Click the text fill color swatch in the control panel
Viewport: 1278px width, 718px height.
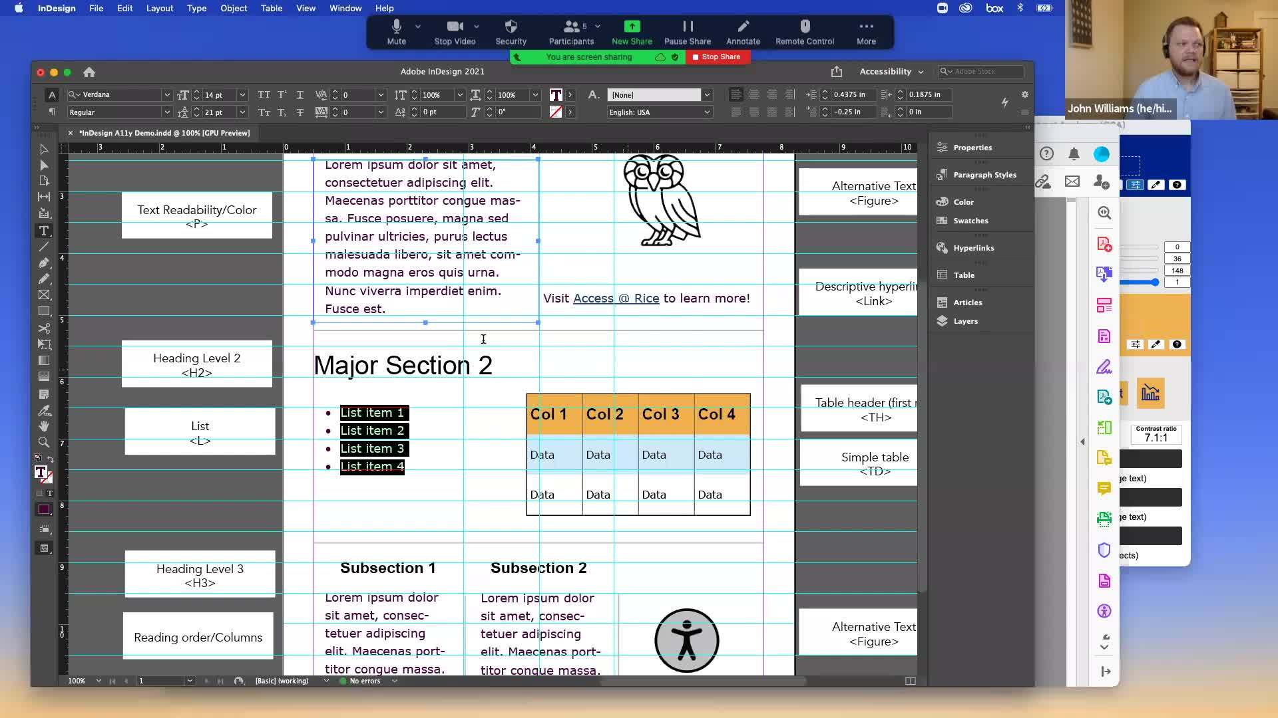556,94
